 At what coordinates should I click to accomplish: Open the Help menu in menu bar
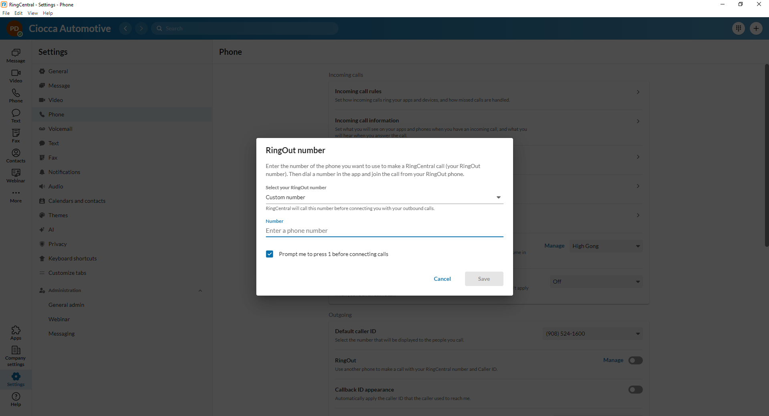click(48, 13)
